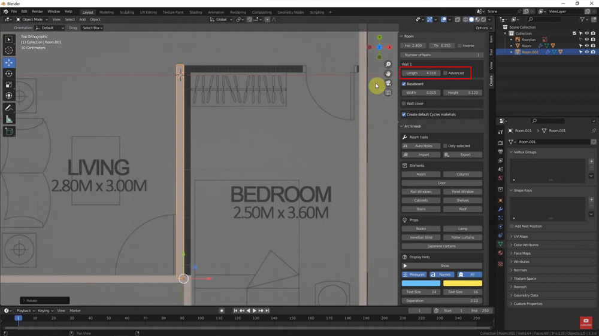Enable the Only selected checkbox
Screen dimensions: 599x336
pos(446,146)
